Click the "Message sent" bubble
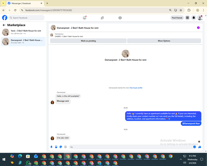 [x=63, y=101]
